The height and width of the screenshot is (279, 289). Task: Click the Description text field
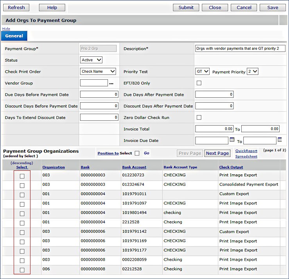click(240, 48)
